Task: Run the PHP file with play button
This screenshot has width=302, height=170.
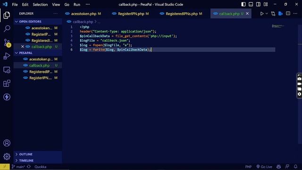Action: 262,14
